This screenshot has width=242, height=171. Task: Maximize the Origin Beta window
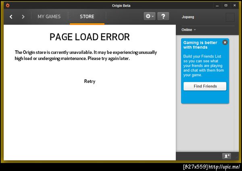(226, 5)
